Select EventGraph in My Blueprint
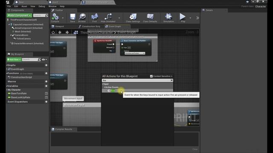 17,69
